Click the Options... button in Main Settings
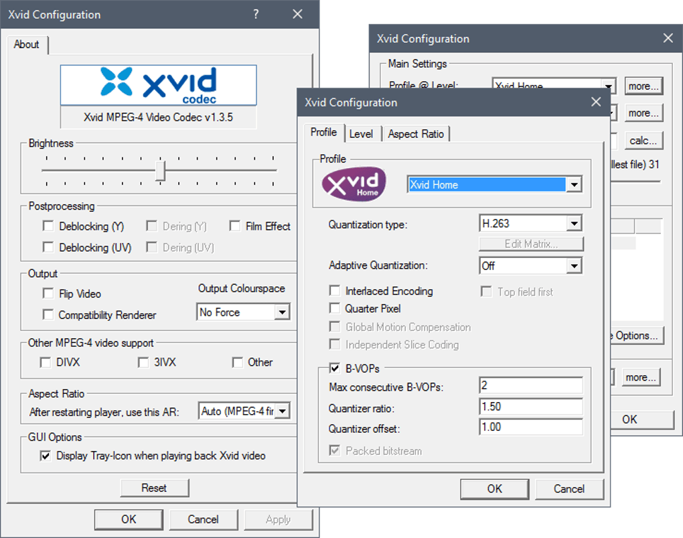The image size is (683, 538). point(636,336)
